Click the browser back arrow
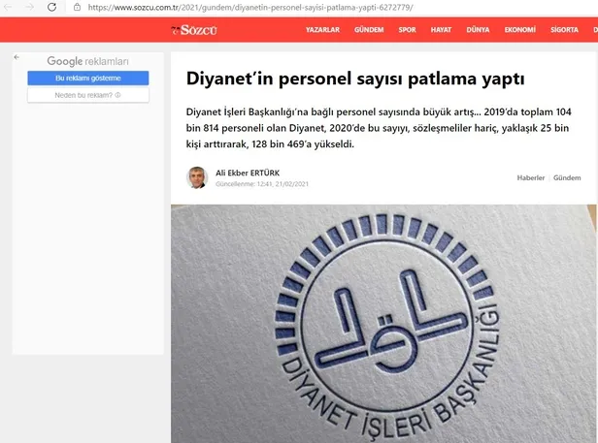 coord(8,7)
